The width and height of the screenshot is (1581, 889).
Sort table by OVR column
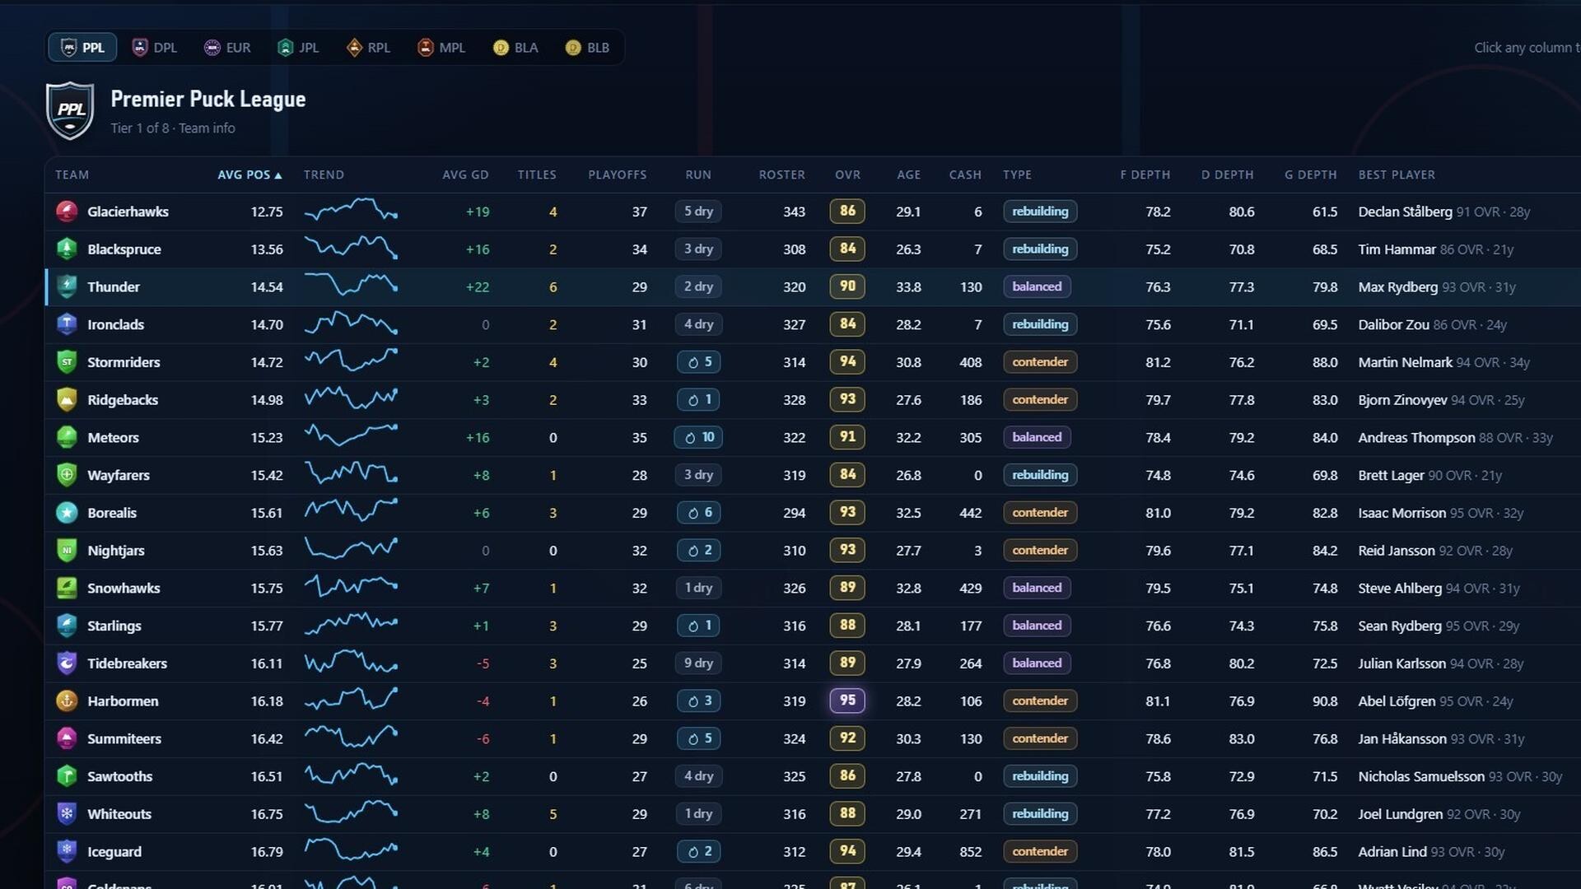847,175
